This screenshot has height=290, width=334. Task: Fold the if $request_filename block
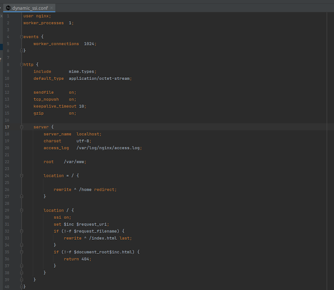(x=21, y=231)
